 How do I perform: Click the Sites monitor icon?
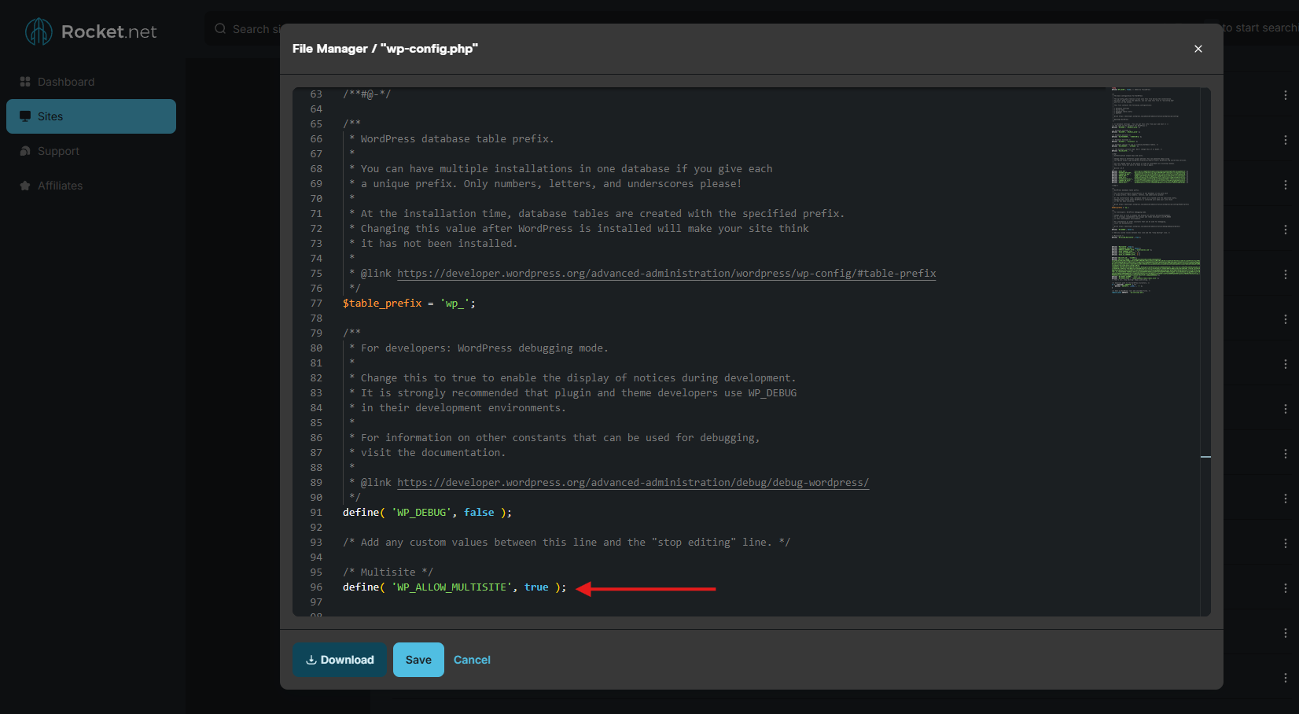[25, 116]
